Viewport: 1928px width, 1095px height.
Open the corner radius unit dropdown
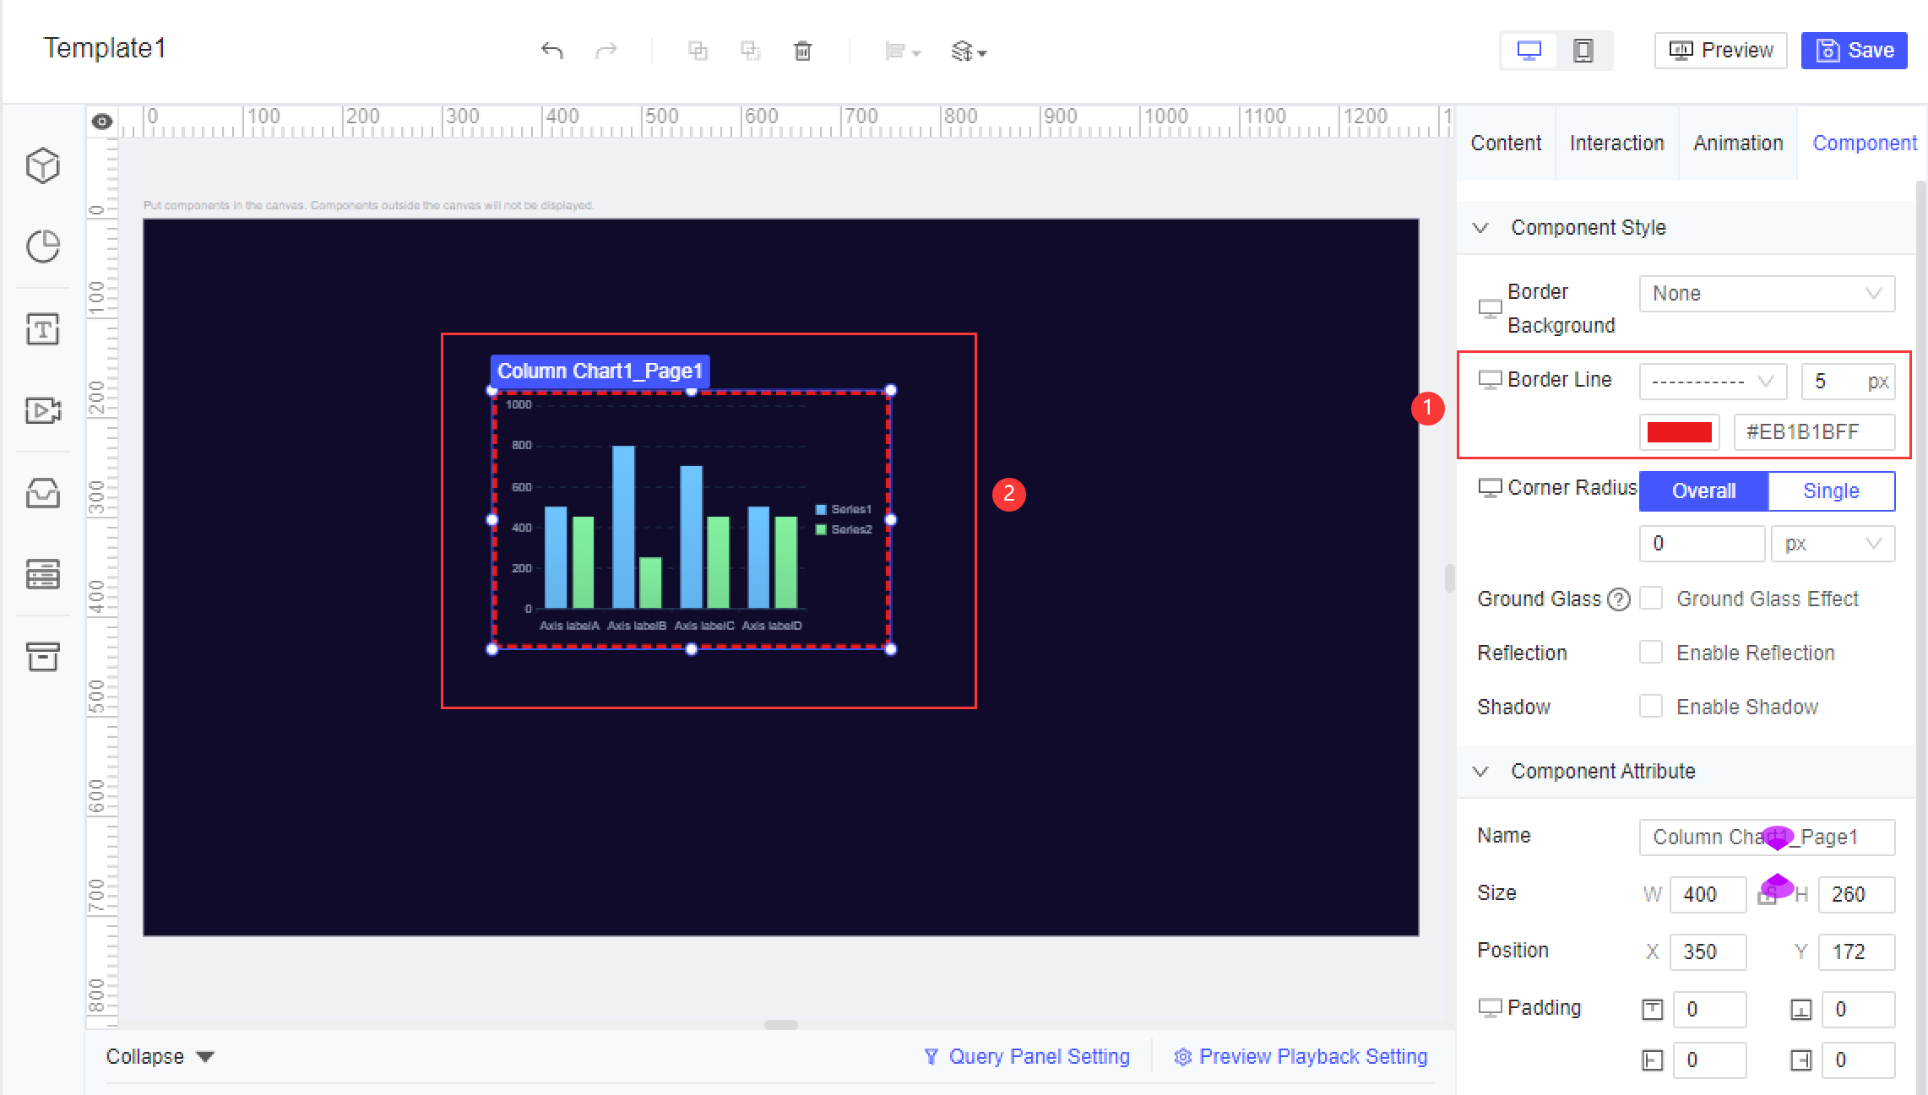(x=1833, y=543)
